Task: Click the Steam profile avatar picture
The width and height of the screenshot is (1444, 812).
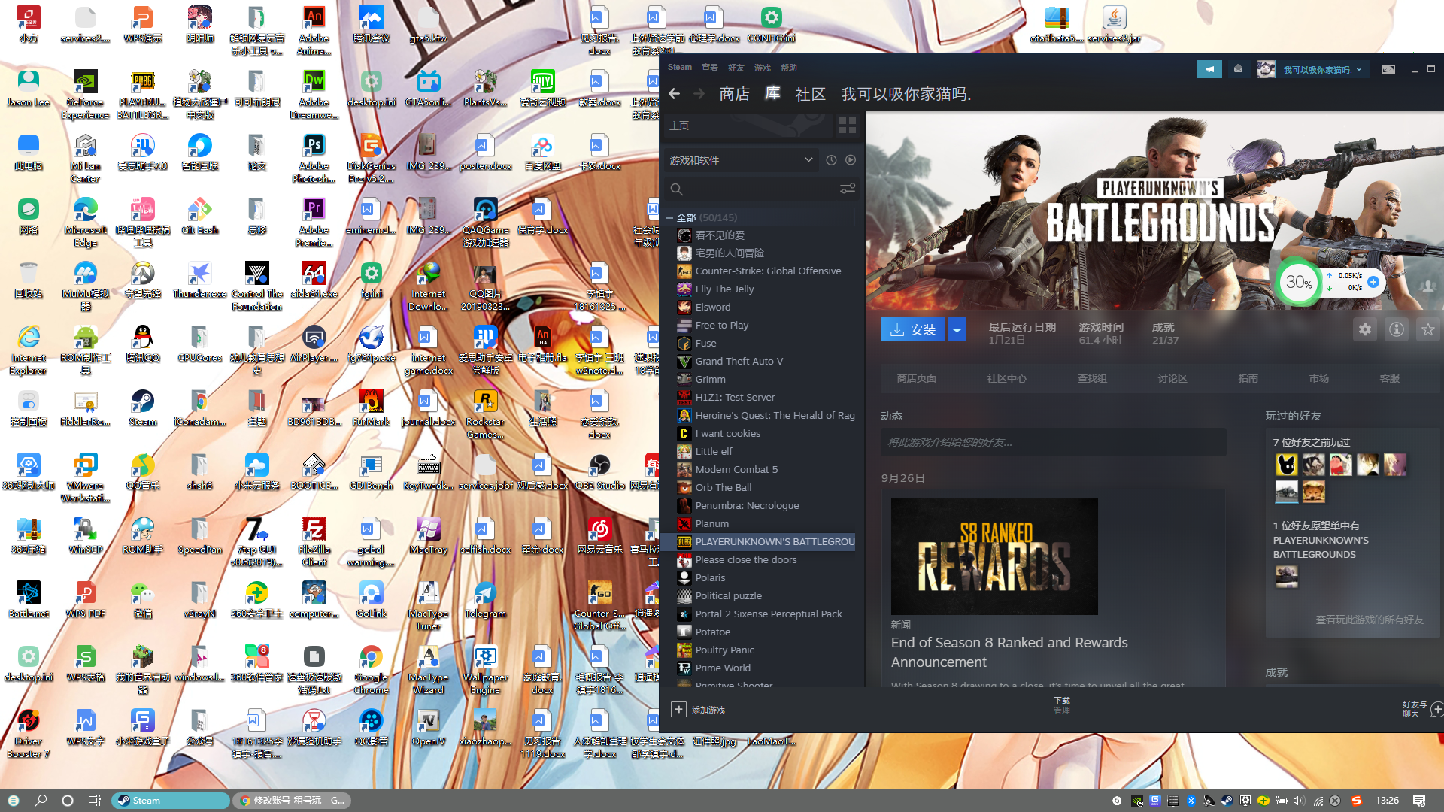Action: 1267,69
